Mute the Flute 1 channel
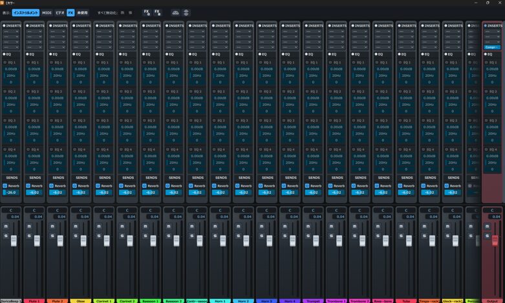 [x=28, y=226]
